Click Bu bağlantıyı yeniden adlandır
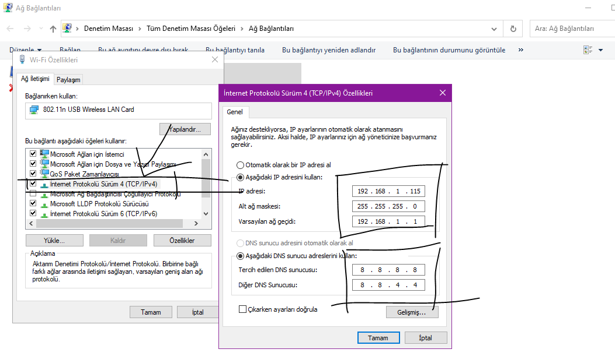The image size is (615, 356). [329, 50]
